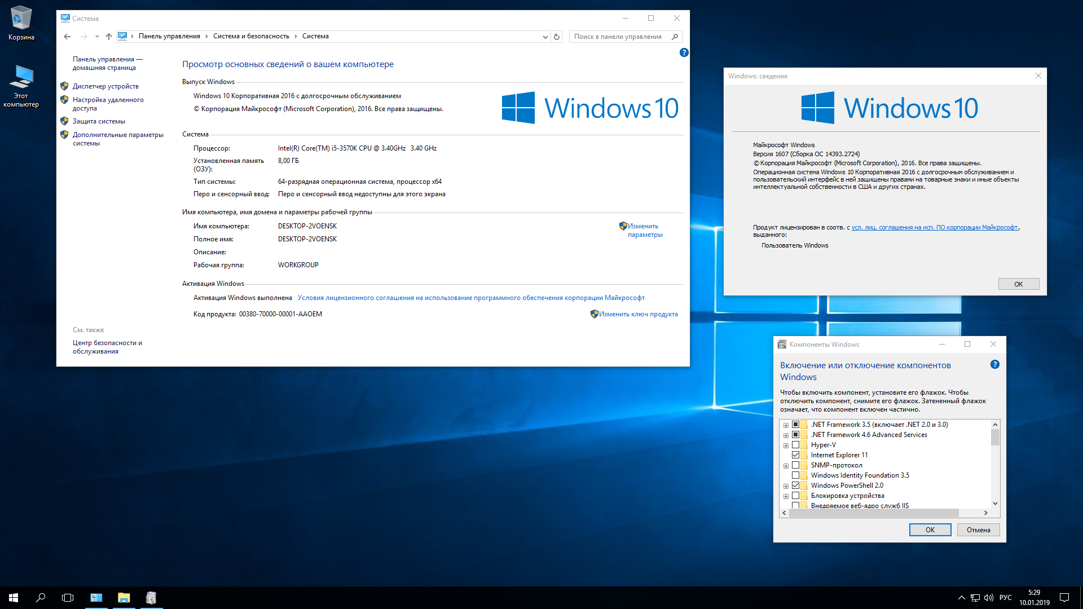Refresh the System control panel page
This screenshot has width=1083, height=609.
[557, 37]
